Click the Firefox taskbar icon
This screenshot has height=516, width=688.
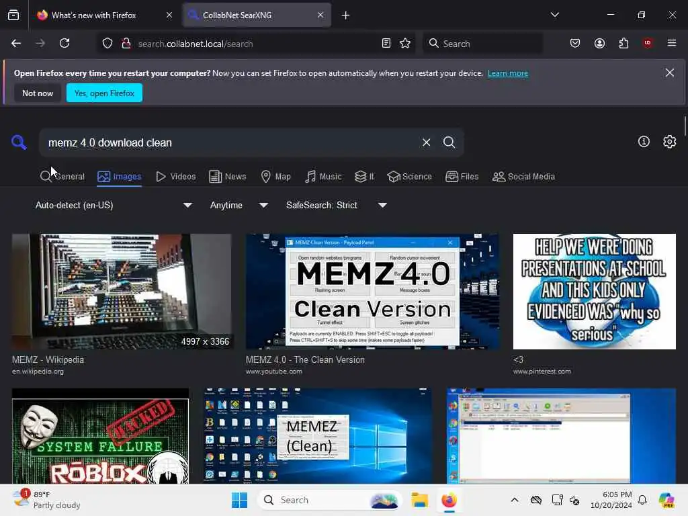(449, 500)
